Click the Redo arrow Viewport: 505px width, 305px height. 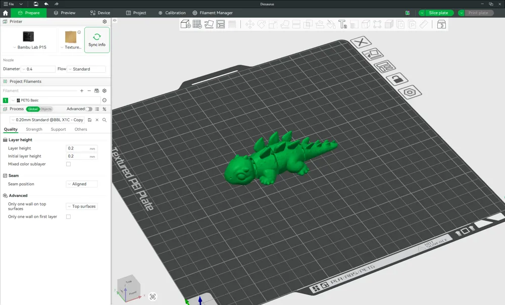(57, 4)
